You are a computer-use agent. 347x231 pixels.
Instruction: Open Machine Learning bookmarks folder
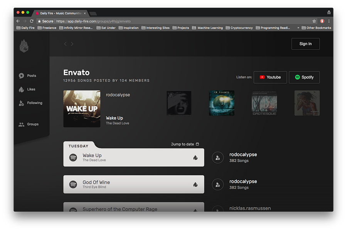click(207, 28)
